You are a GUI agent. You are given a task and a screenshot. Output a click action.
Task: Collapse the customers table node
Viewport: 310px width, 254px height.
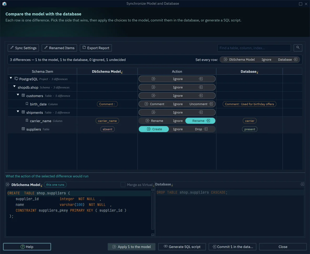tap(18, 95)
